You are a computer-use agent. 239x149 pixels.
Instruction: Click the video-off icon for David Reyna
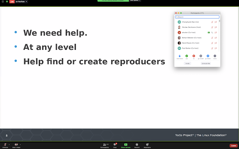pyautogui.click(x=216, y=43)
